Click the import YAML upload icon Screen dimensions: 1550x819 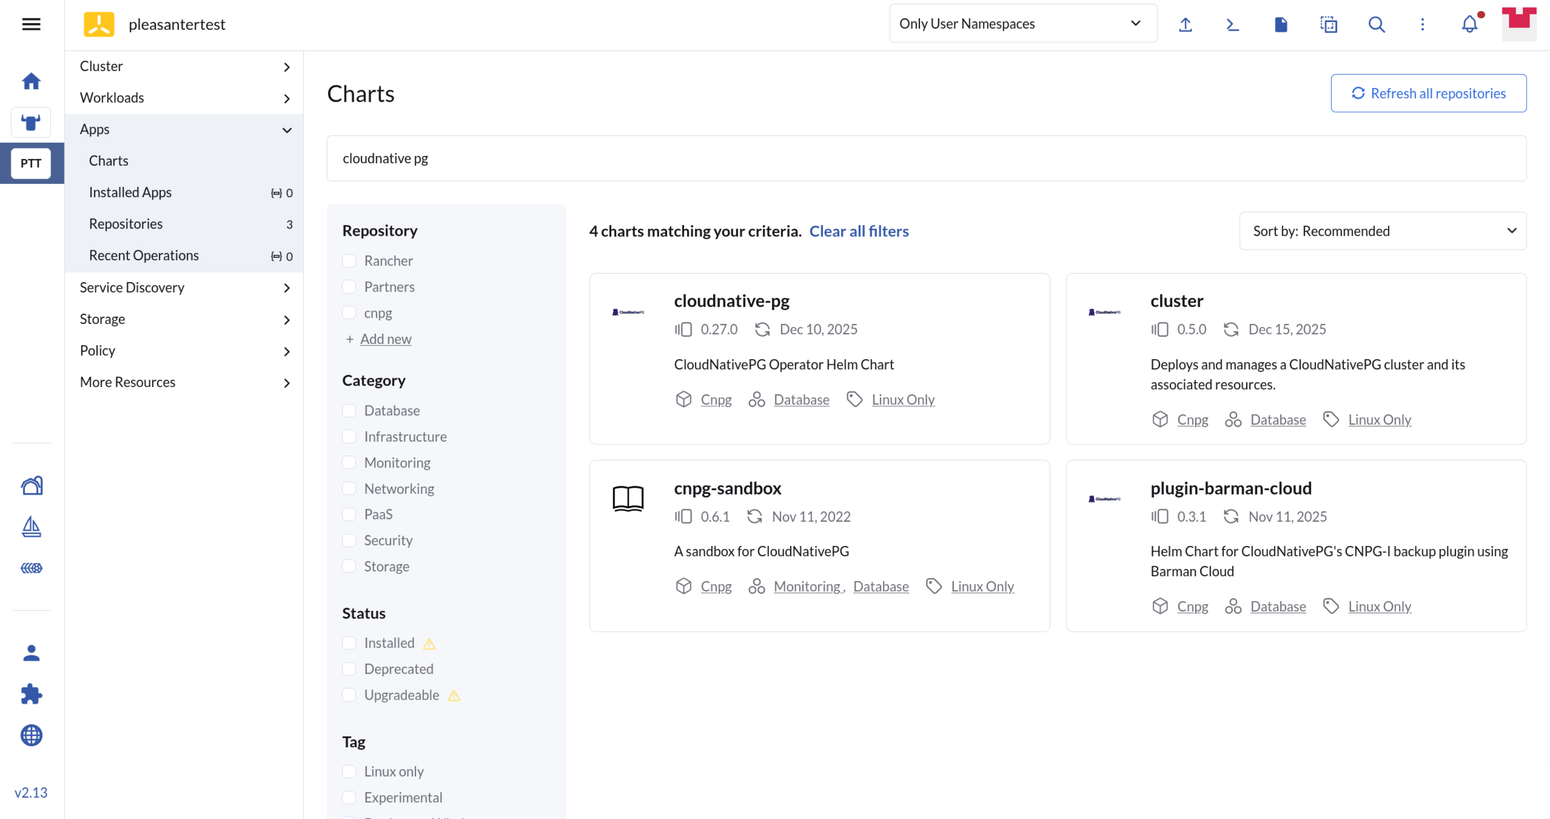[1185, 24]
